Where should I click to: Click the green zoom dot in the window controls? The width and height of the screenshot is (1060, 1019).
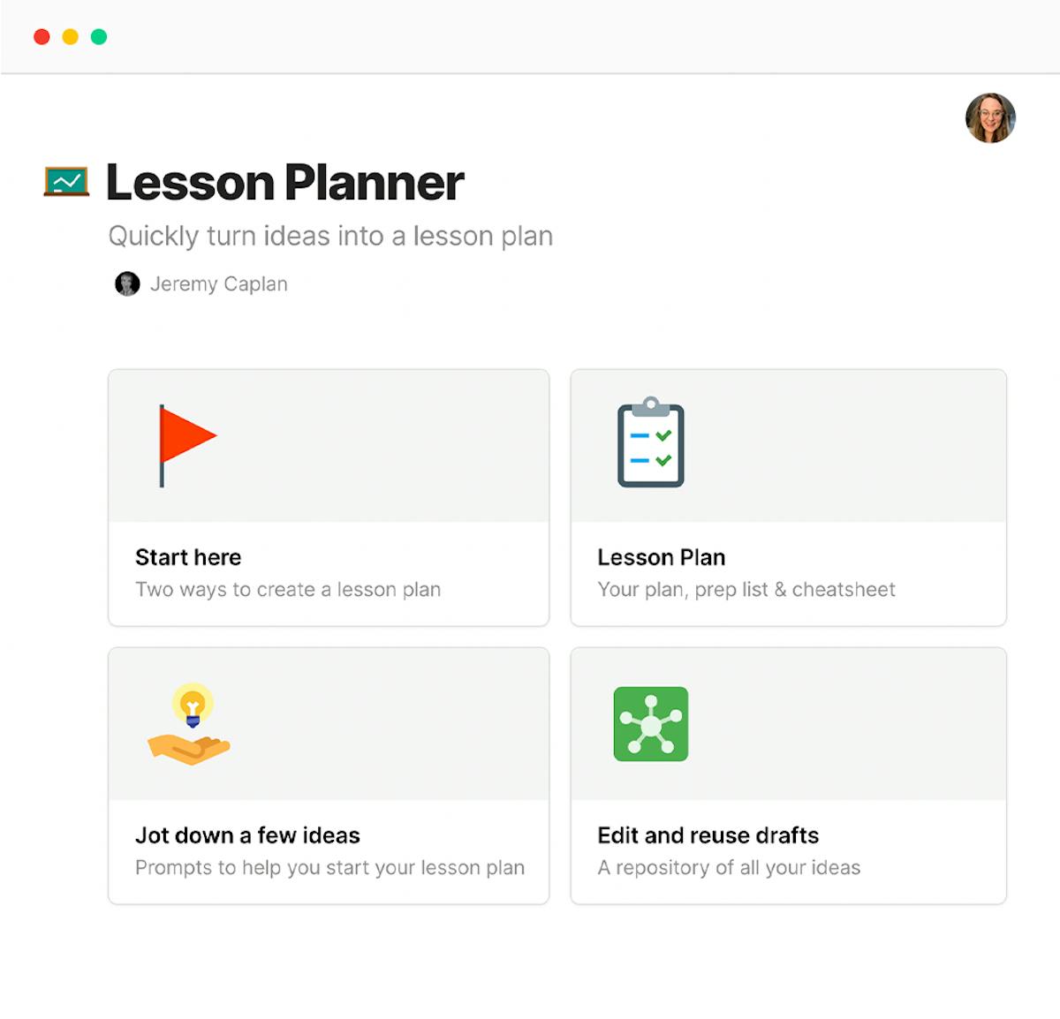99,36
